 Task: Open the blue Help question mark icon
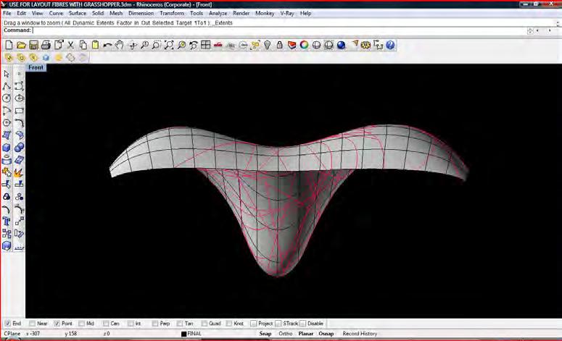point(390,45)
